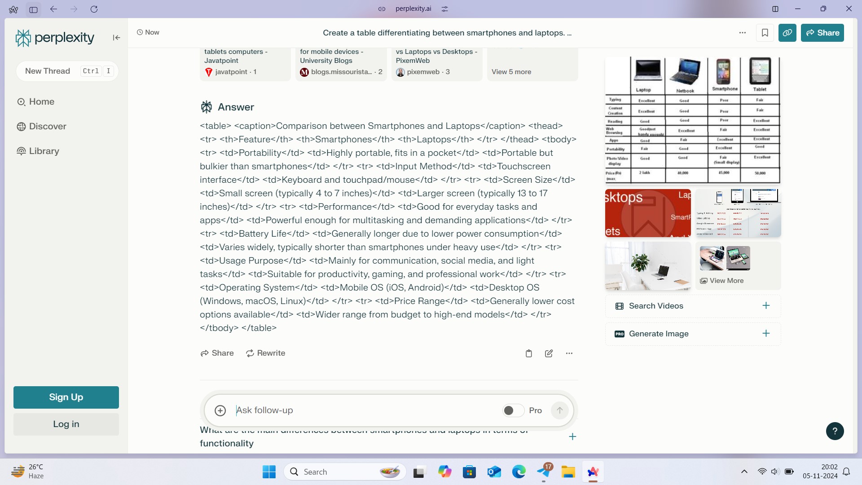Click the perplexity.ai address bar

(x=413, y=9)
